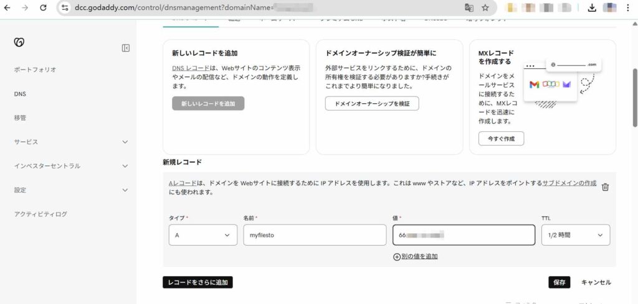Screen dimensions: 638x304
Task: Click the 値 IP address field
Action: [x=464, y=235]
